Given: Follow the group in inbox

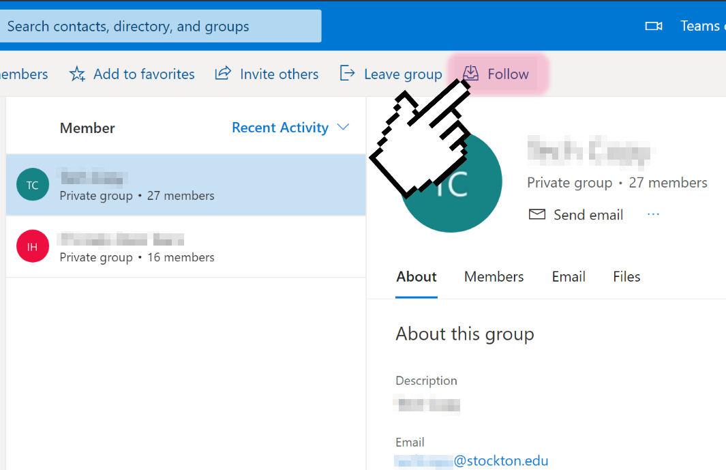Looking at the screenshot, I should [496, 74].
